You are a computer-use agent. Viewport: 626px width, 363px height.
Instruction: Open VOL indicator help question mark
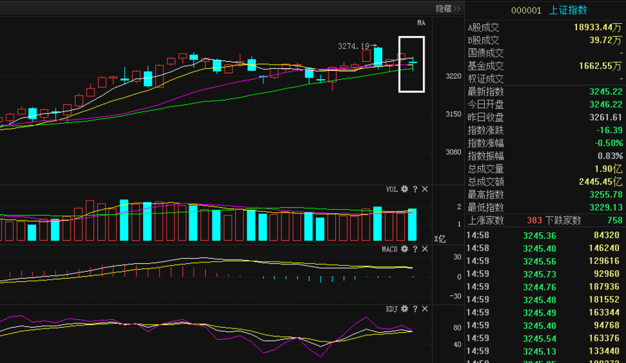pyautogui.click(x=415, y=189)
